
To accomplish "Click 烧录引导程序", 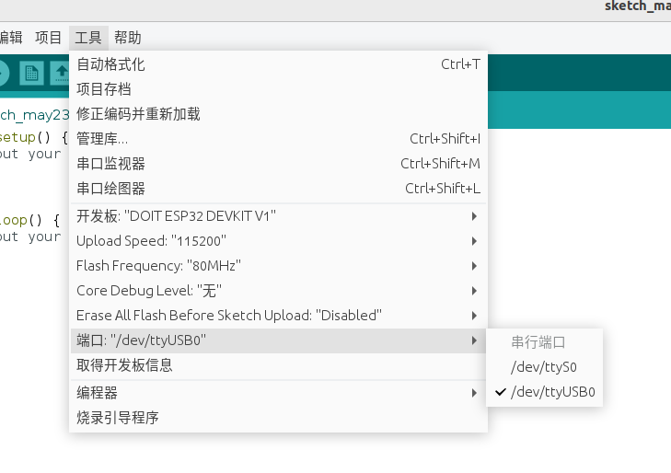I will click(x=278, y=418).
